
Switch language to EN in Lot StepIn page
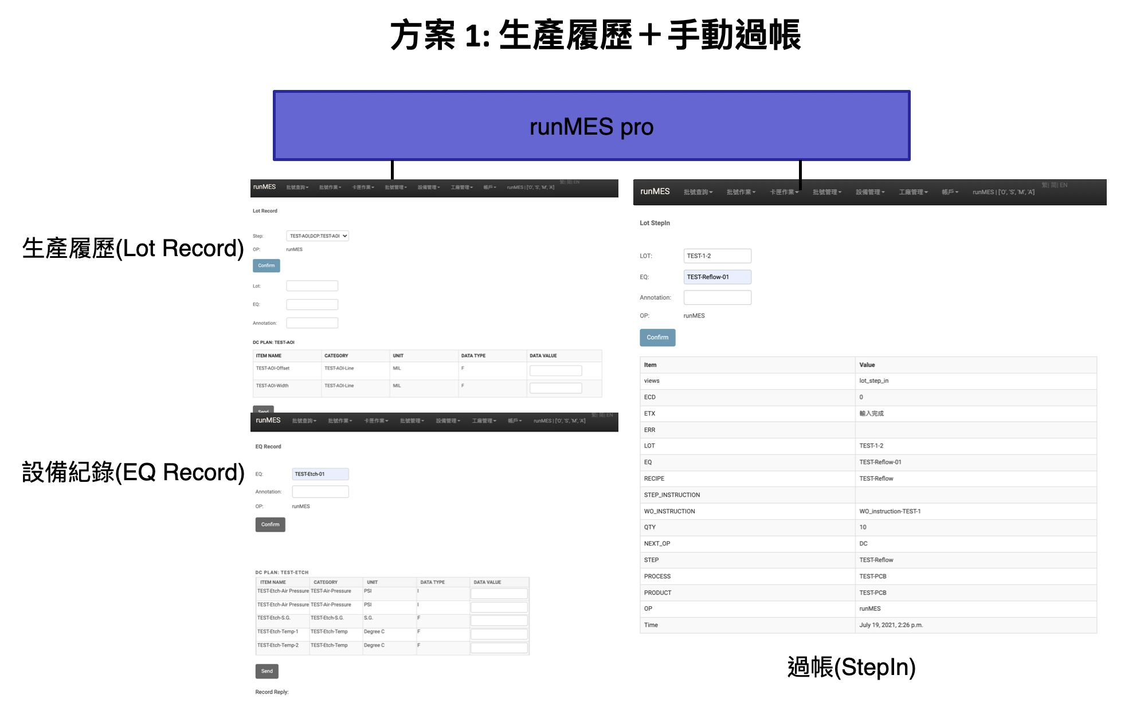tap(1064, 185)
